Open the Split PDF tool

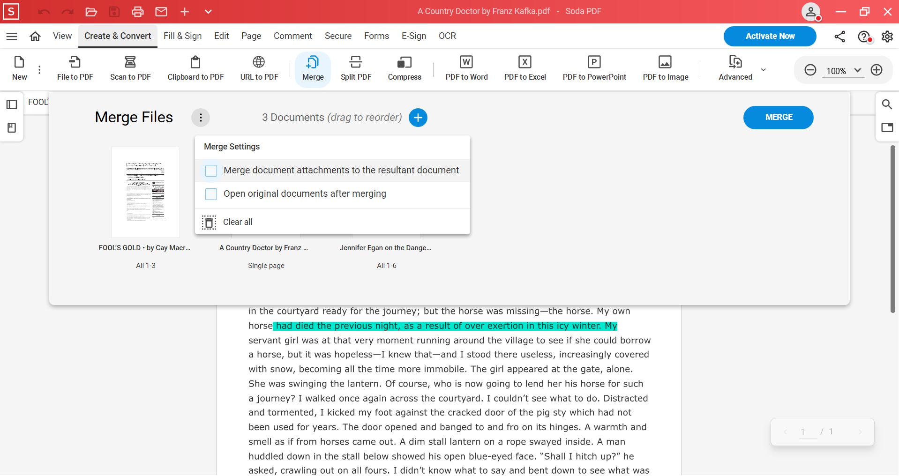coord(356,68)
